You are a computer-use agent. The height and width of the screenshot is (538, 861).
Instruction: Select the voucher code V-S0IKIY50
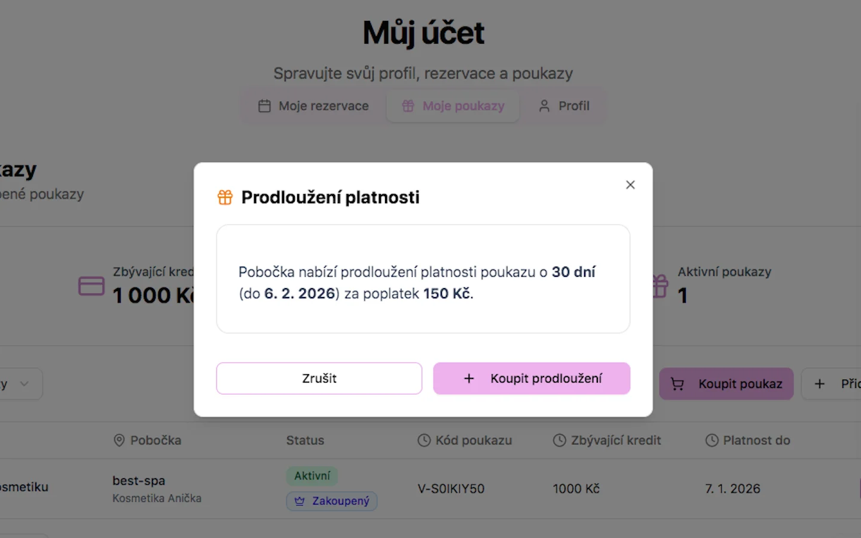[x=450, y=488]
